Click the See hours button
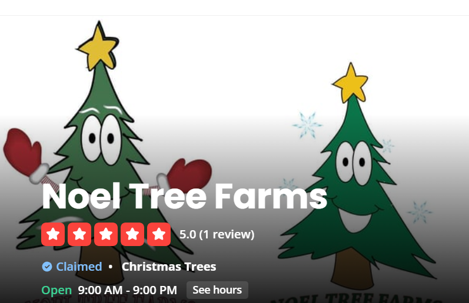This screenshot has width=469, height=303. tap(217, 290)
